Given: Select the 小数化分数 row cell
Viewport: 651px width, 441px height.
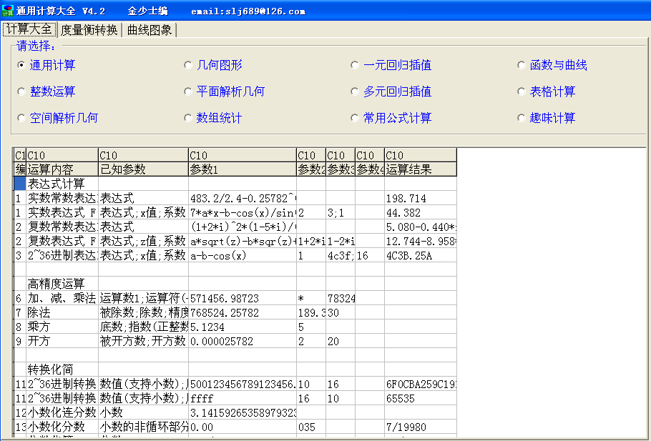Looking at the screenshot, I should pos(62,427).
